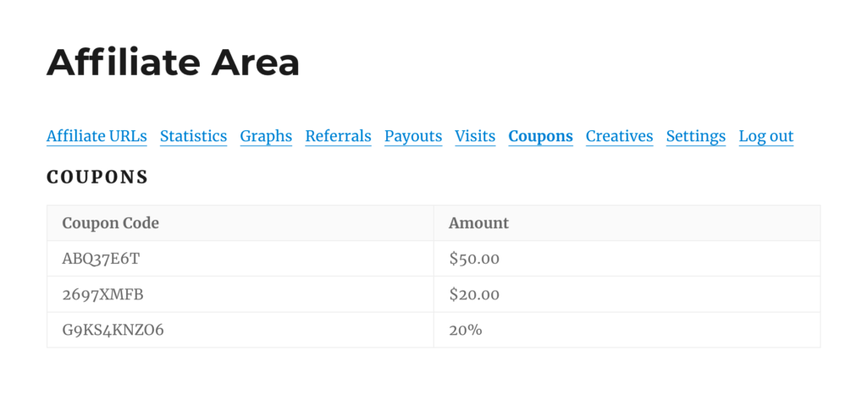Open the Settings link
The width and height of the screenshot is (867, 394).
695,136
